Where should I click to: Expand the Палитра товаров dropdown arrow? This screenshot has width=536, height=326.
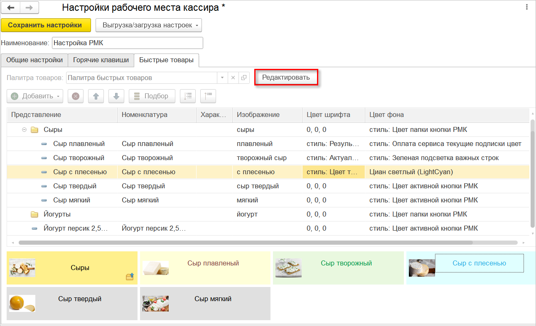[222, 78]
